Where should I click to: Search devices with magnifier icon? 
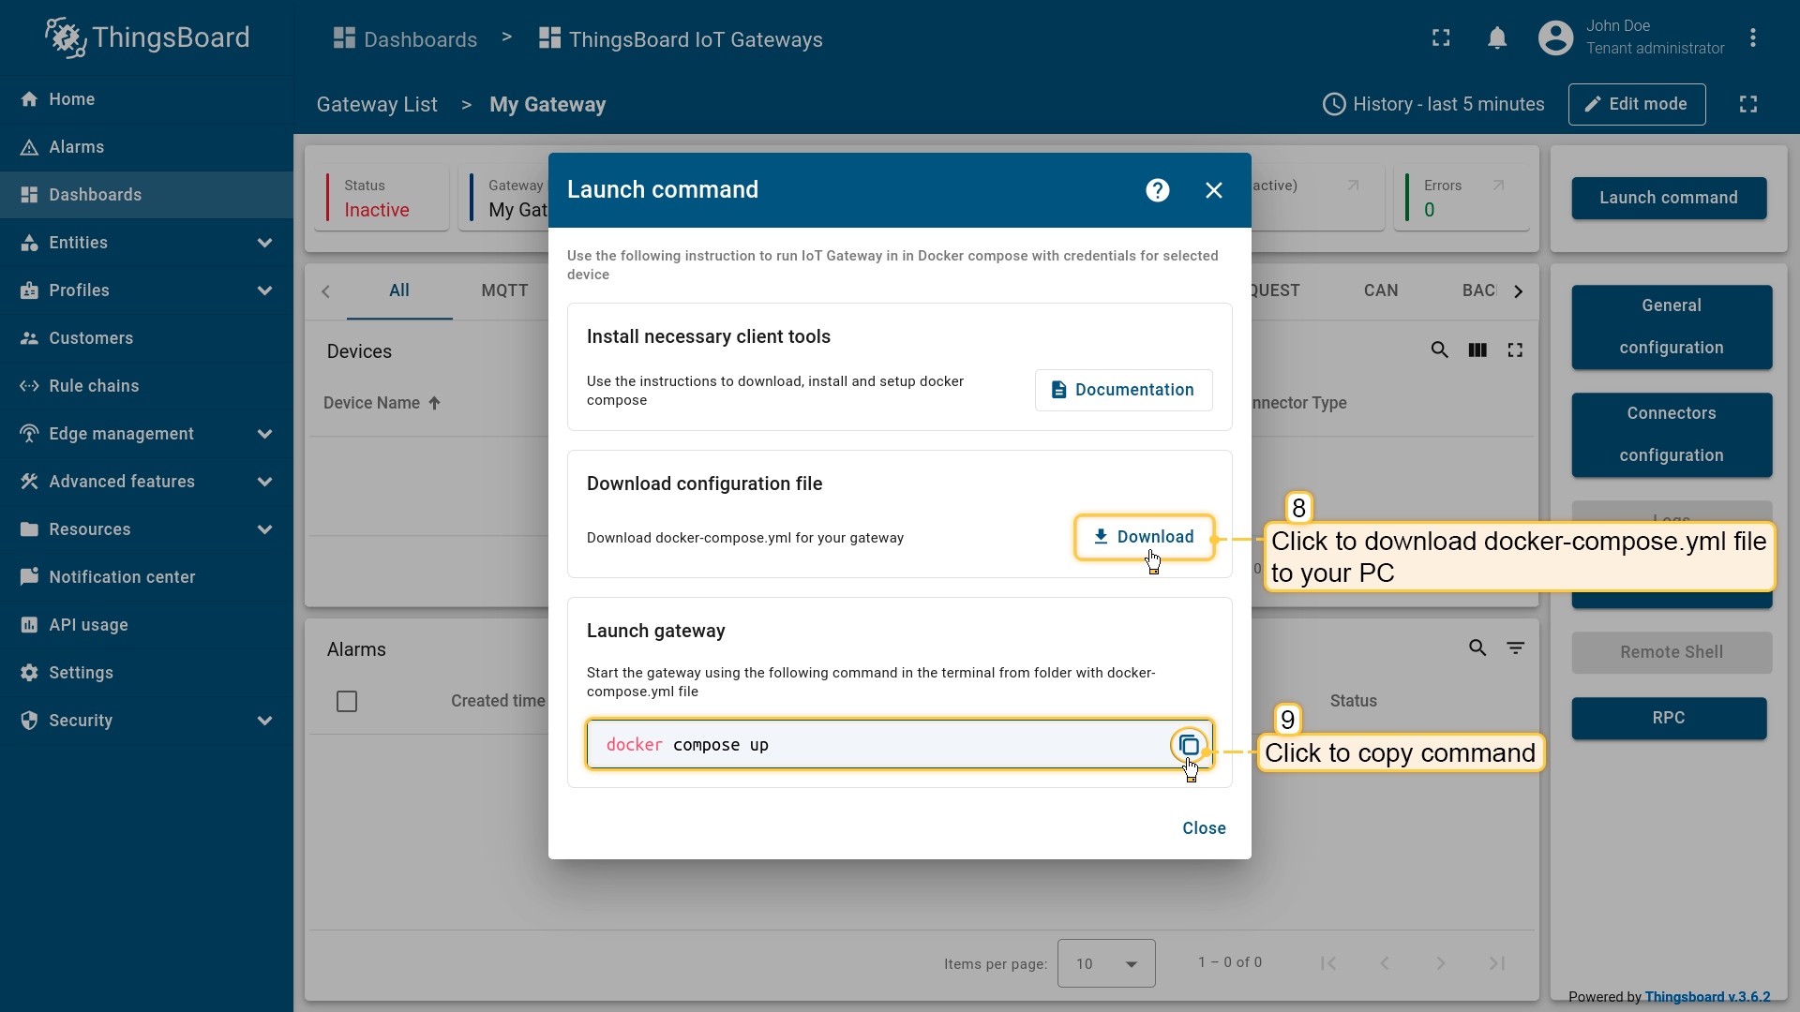[1439, 350]
